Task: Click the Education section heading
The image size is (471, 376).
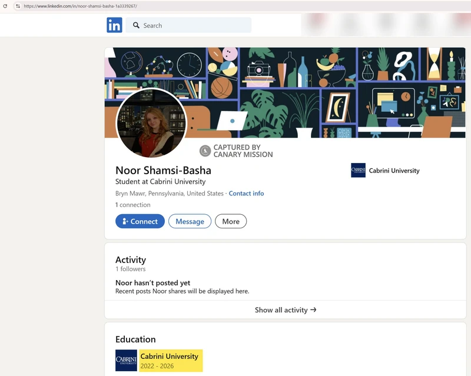Action: point(135,339)
